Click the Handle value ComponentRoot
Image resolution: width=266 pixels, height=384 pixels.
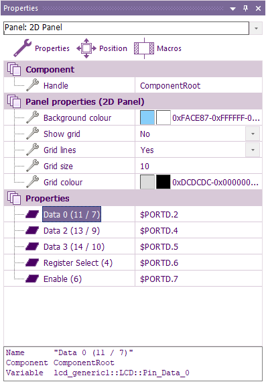point(170,86)
